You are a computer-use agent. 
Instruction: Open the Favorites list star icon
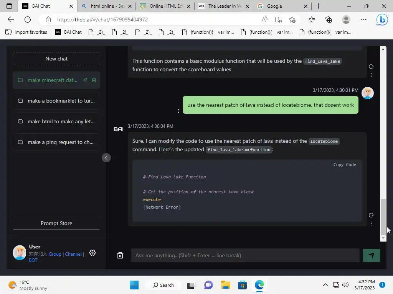[312, 20]
